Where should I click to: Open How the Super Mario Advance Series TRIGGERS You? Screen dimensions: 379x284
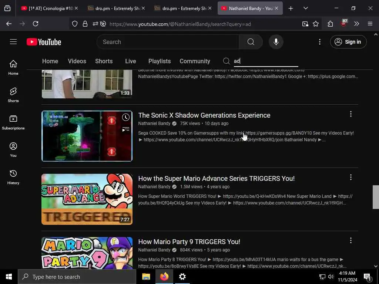click(216, 179)
